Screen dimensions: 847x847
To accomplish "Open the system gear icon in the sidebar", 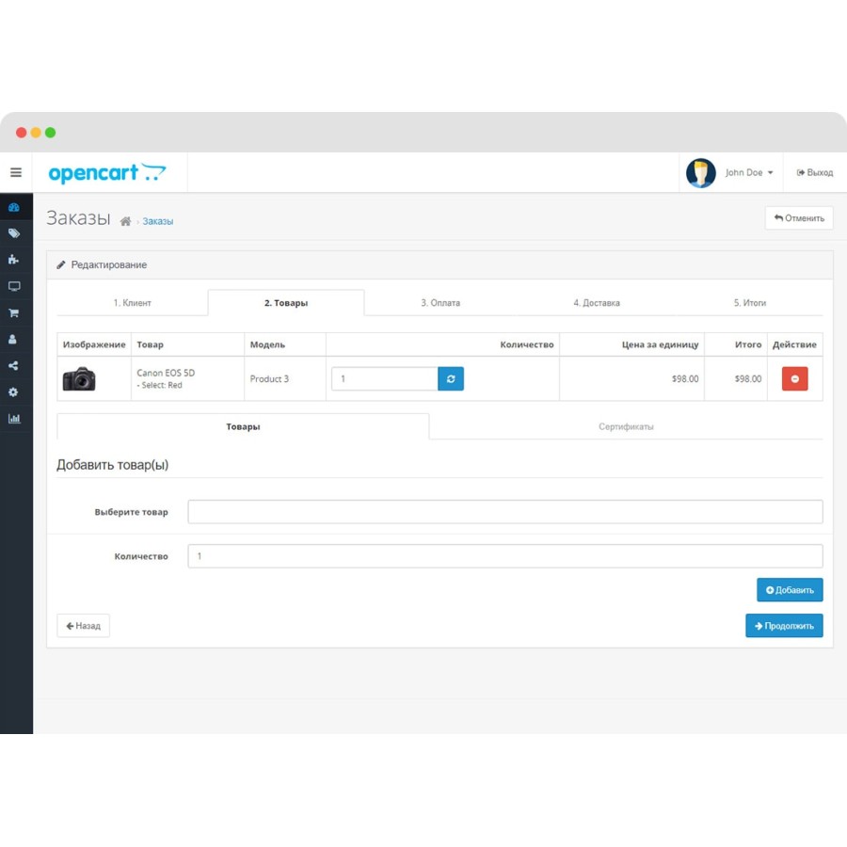I will [13, 392].
